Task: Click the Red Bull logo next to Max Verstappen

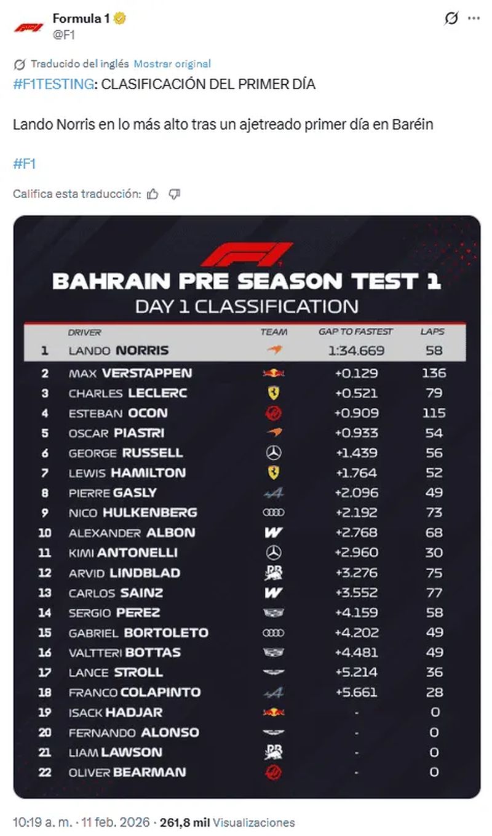Action: 274,373
